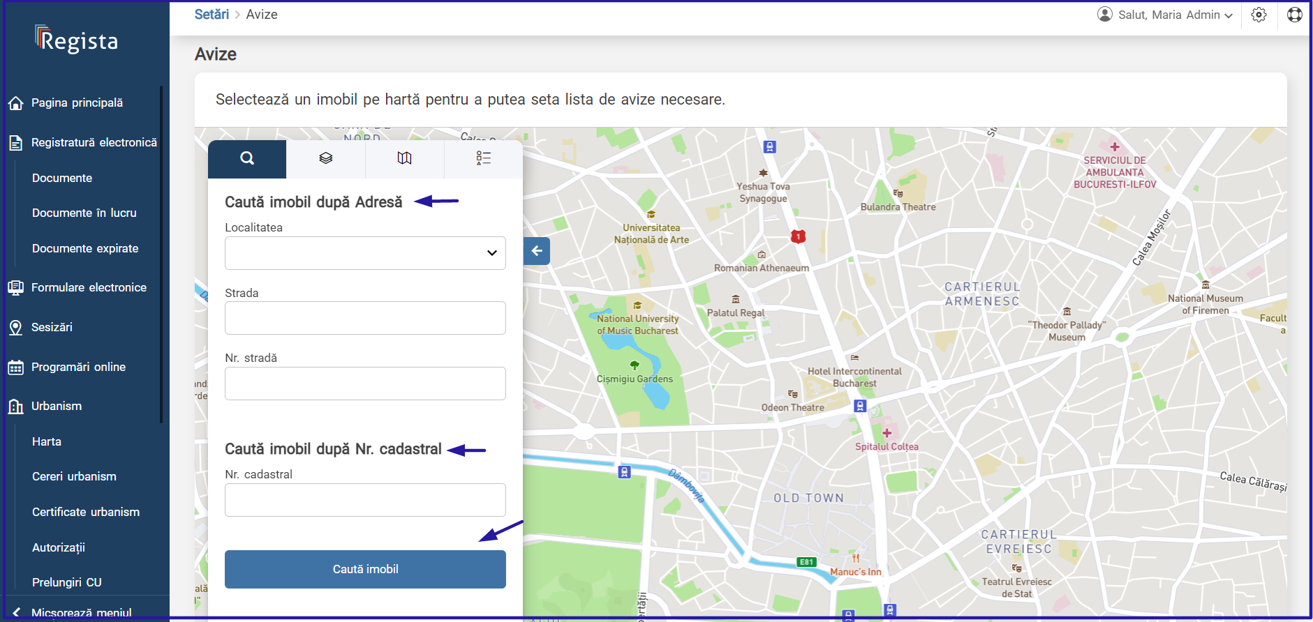Open Programări online
The height and width of the screenshot is (622, 1313).
[x=78, y=367]
